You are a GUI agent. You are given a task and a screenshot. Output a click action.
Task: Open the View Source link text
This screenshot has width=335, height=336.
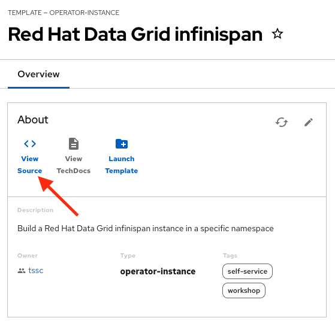pos(30,165)
